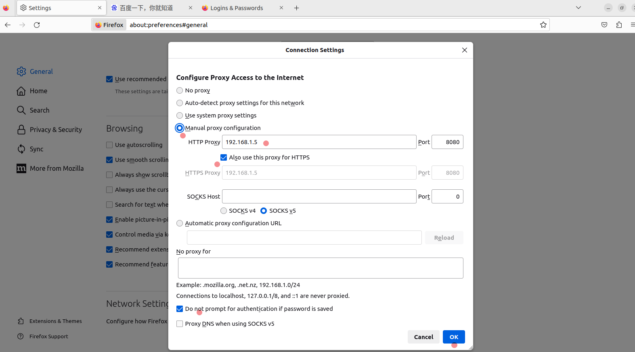Viewport: 635px width, 352px height.
Task: Open the Extensions puzzle icon
Action: [619, 25]
